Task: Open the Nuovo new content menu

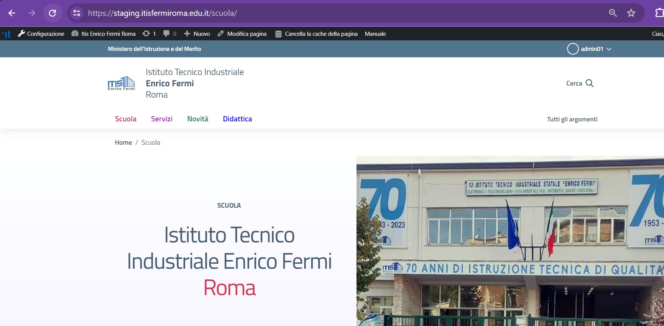Action: click(197, 34)
